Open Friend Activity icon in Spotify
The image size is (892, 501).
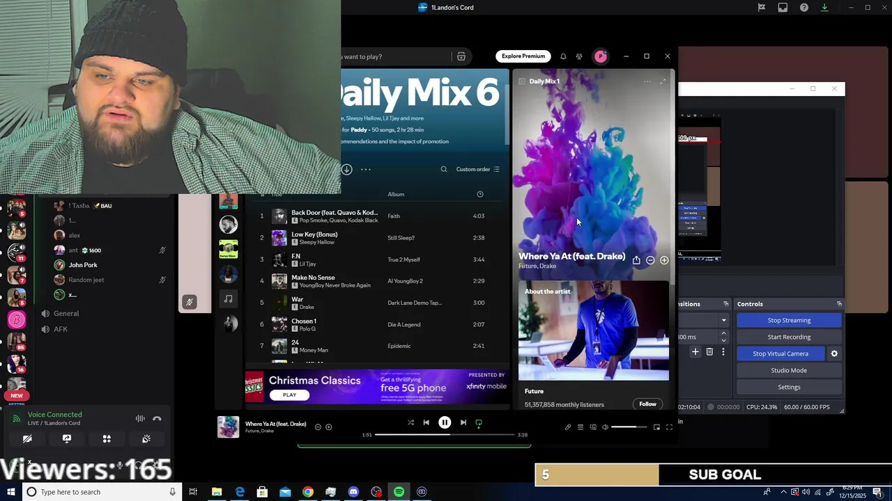coord(579,56)
